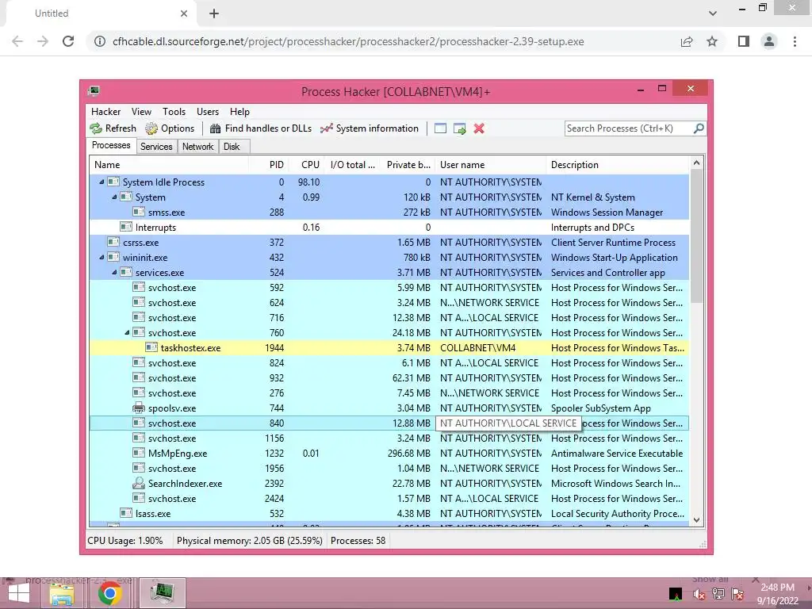The height and width of the screenshot is (609, 812).
Task: Open the Chrome profile avatar
Action: (769, 41)
